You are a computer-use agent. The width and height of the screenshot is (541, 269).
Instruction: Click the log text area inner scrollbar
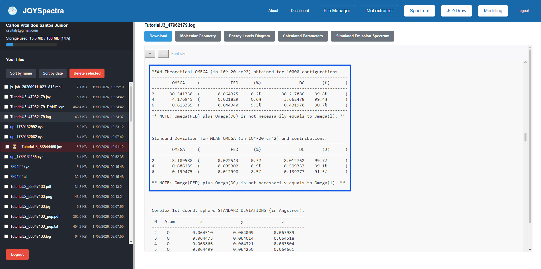click(525, 137)
